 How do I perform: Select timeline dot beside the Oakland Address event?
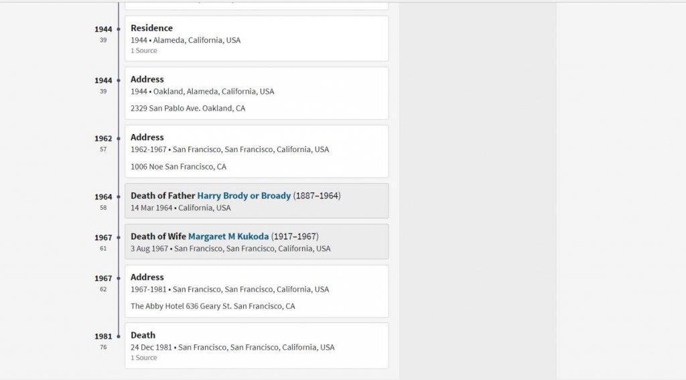pyautogui.click(x=119, y=80)
